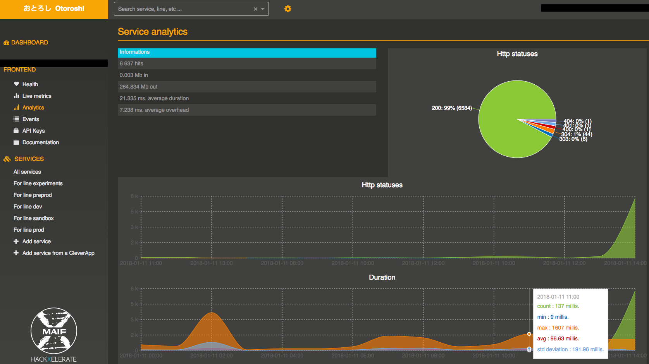The height and width of the screenshot is (364, 649).
Task: Click the MAIF Hackxelerate logo
Action: [54, 335]
